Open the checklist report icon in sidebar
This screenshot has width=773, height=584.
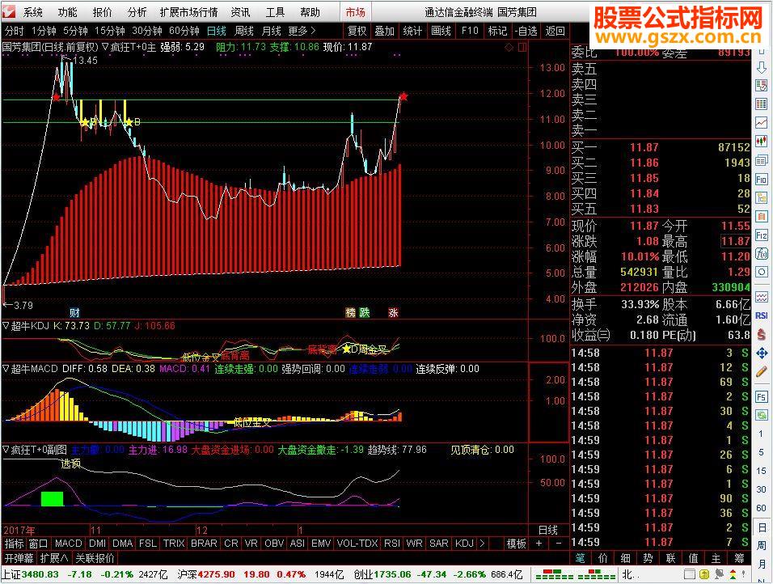click(762, 86)
